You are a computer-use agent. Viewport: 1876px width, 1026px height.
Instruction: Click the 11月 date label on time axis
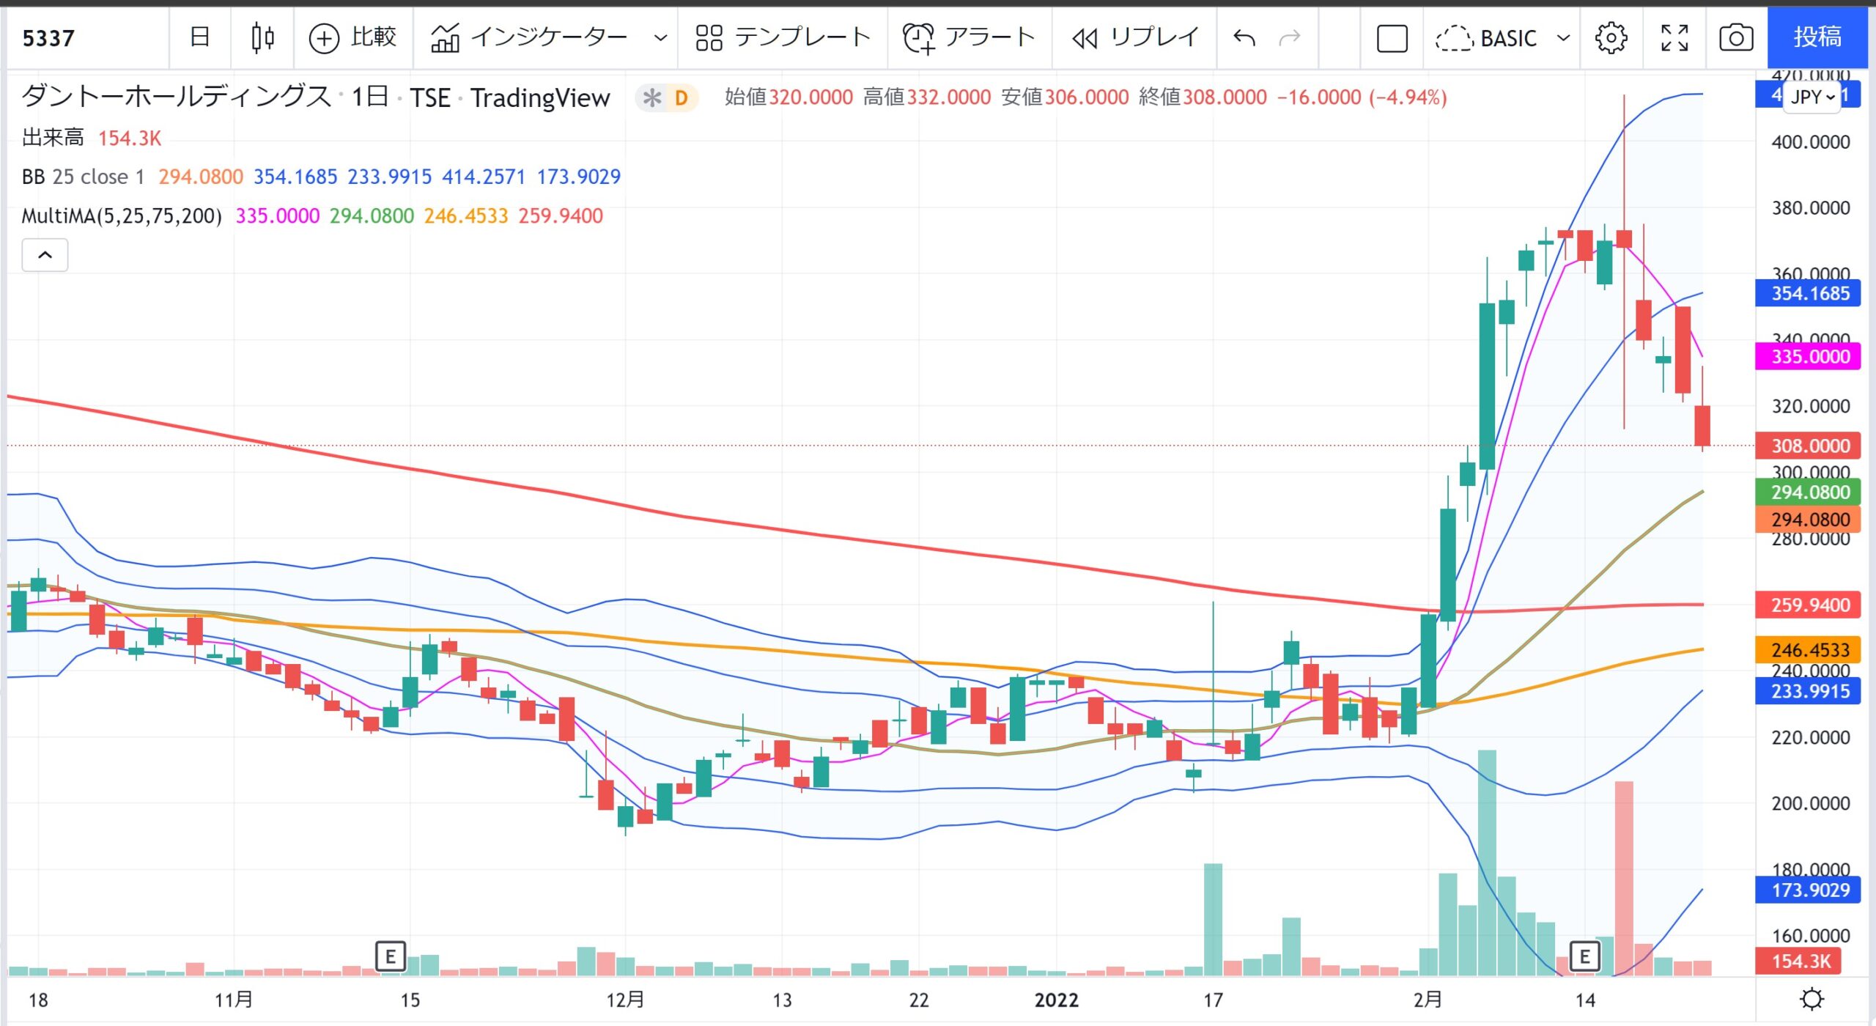(x=234, y=1000)
